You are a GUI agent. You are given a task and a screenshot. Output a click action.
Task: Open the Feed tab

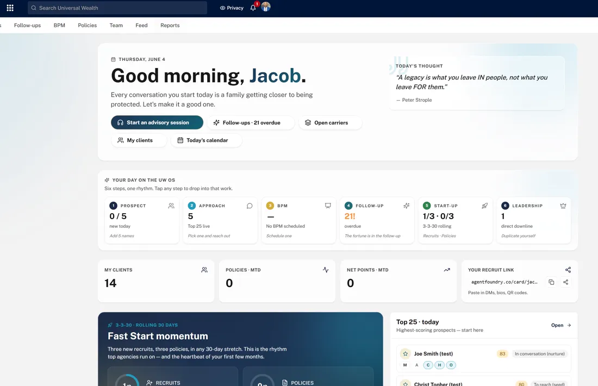coord(141,25)
